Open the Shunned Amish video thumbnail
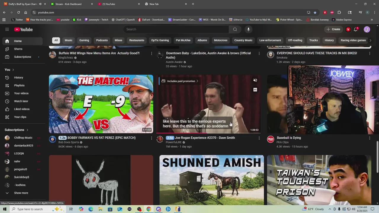 [x=211, y=180]
